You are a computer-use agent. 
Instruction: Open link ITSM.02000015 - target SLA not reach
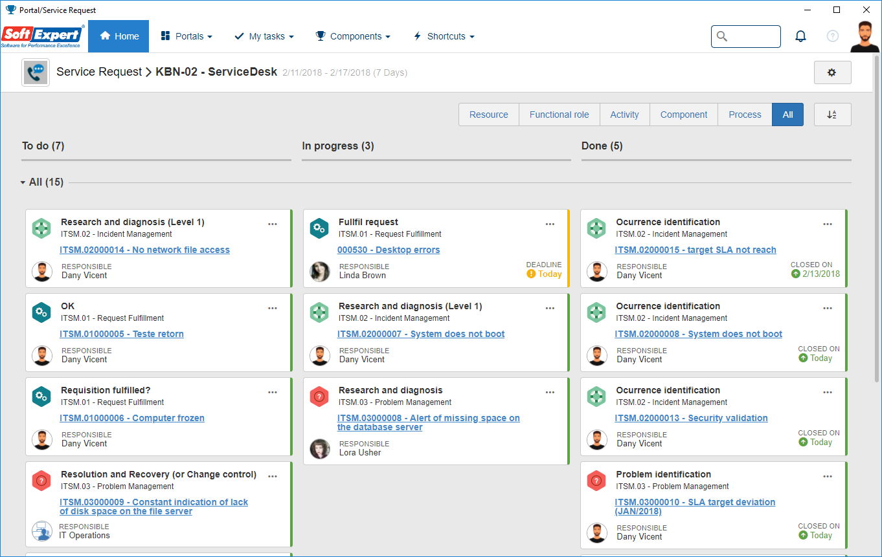(x=695, y=250)
